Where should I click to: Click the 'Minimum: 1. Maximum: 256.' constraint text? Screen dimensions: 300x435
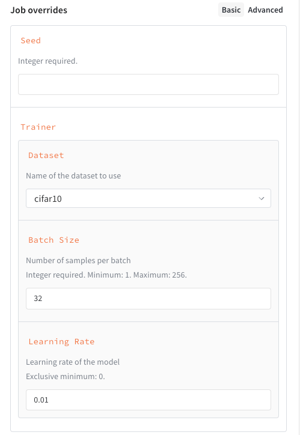[137, 275]
